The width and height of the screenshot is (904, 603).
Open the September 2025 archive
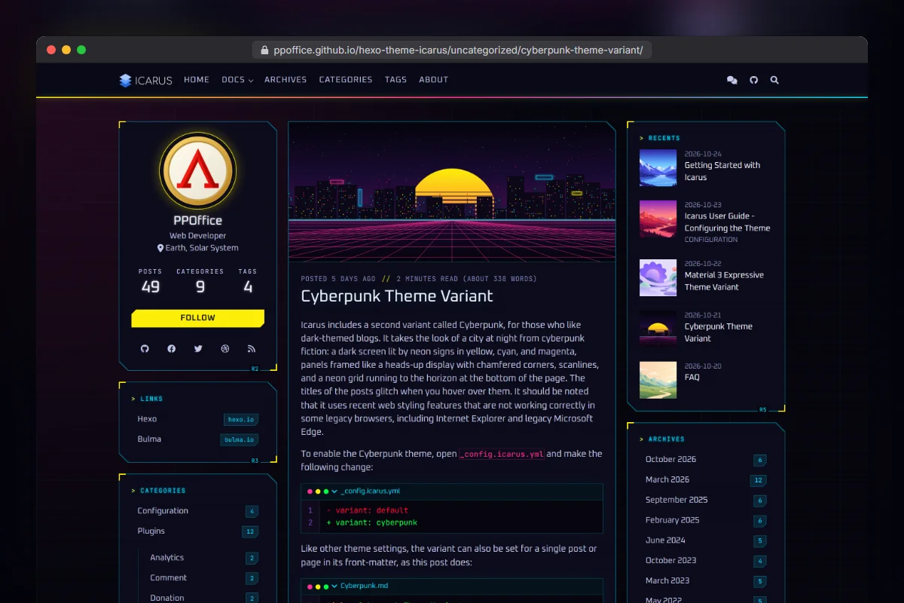click(x=706, y=500)
